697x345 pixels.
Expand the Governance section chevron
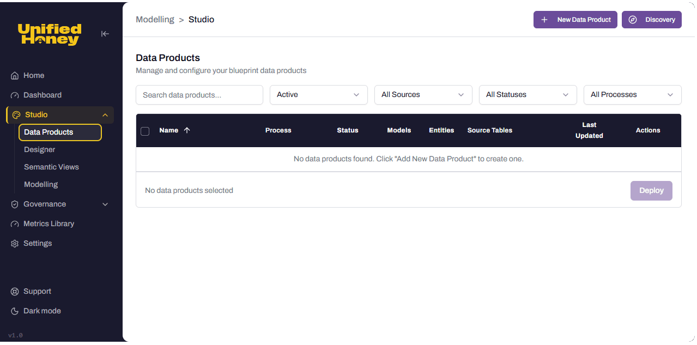click(105, 204)
